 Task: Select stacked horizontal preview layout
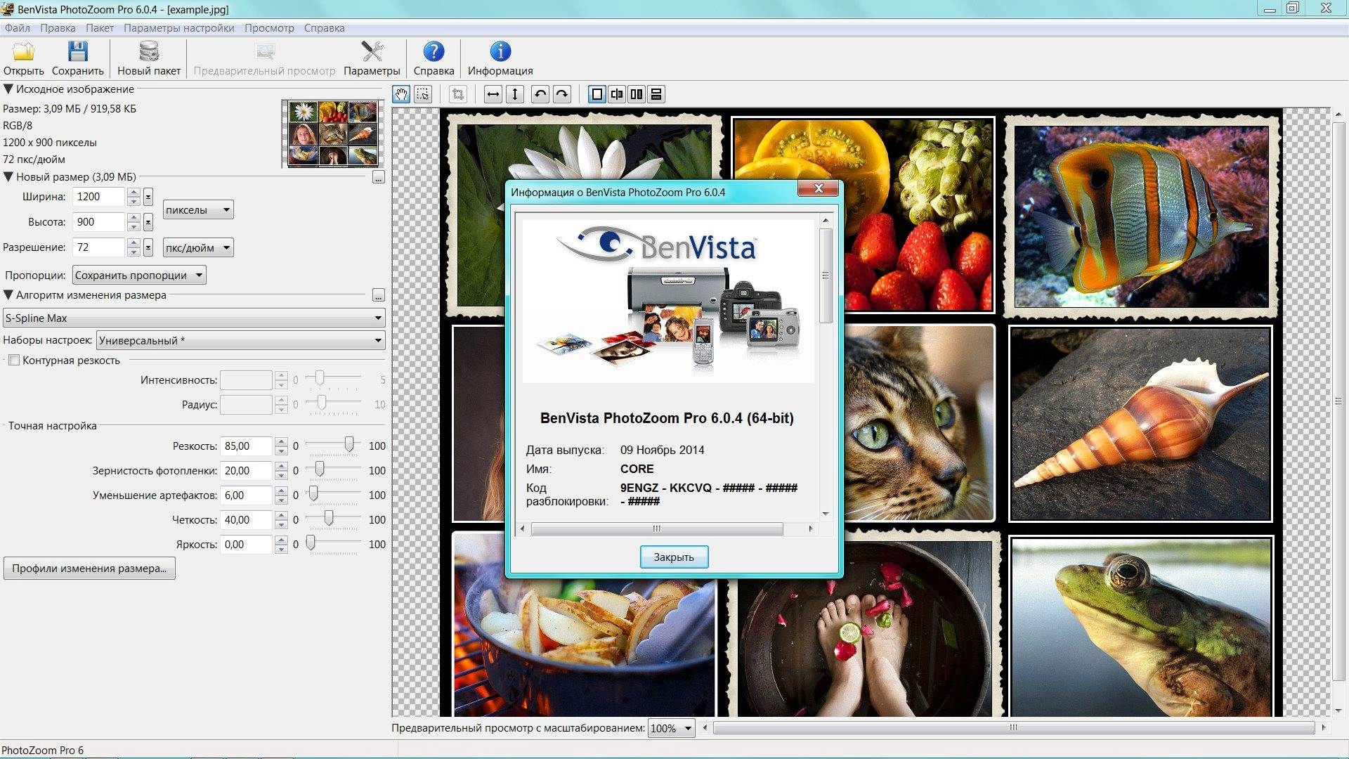pyautogui.click(x=656, y=94)
